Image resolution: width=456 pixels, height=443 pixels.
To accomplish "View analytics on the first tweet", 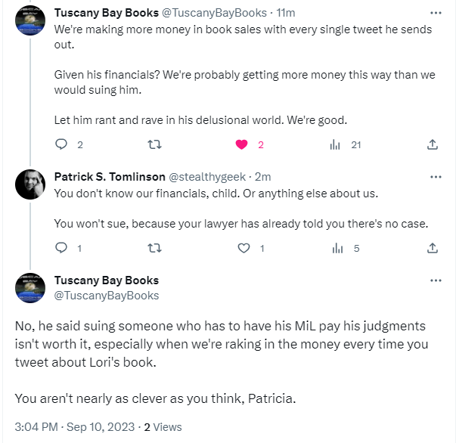I will pos(335,144).
